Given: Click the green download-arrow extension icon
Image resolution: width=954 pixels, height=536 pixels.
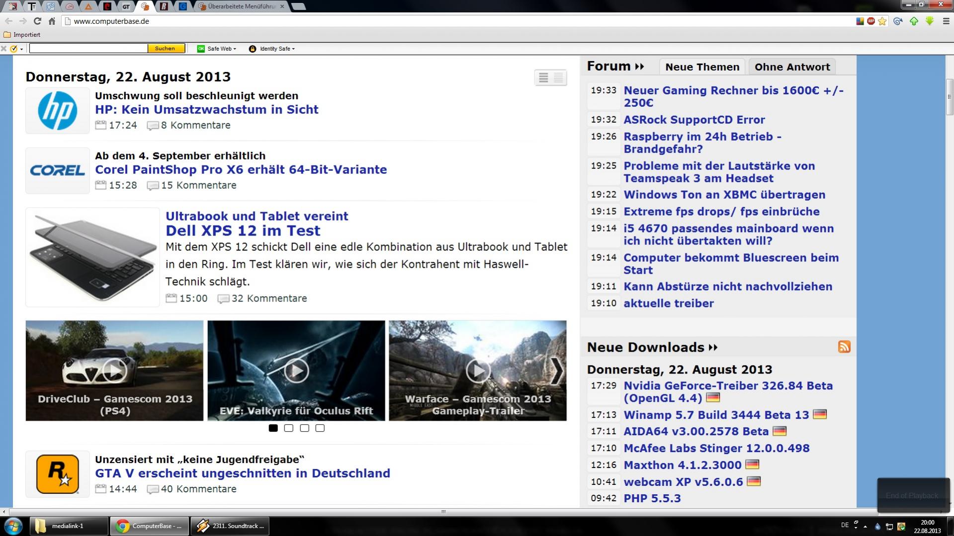Looking at the screenshot, I should tap(929, 21).
